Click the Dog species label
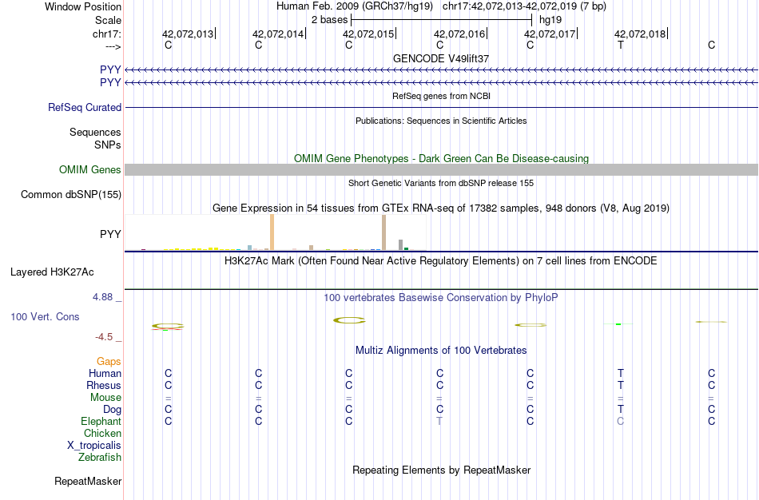The image size is (759, 500). (x=112, y=410)
